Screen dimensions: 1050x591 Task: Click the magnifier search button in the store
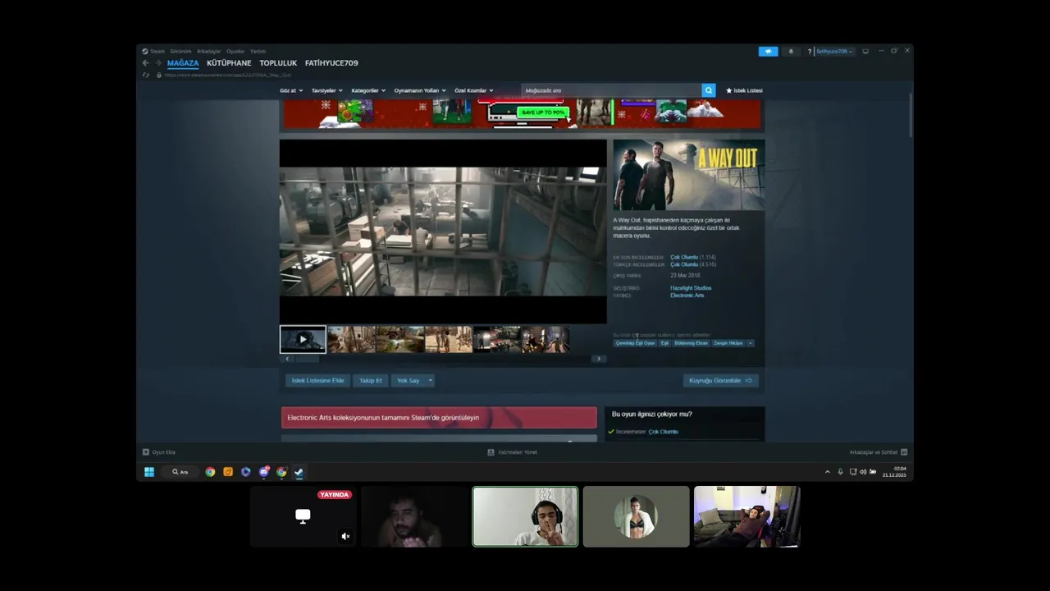[709, 90]
